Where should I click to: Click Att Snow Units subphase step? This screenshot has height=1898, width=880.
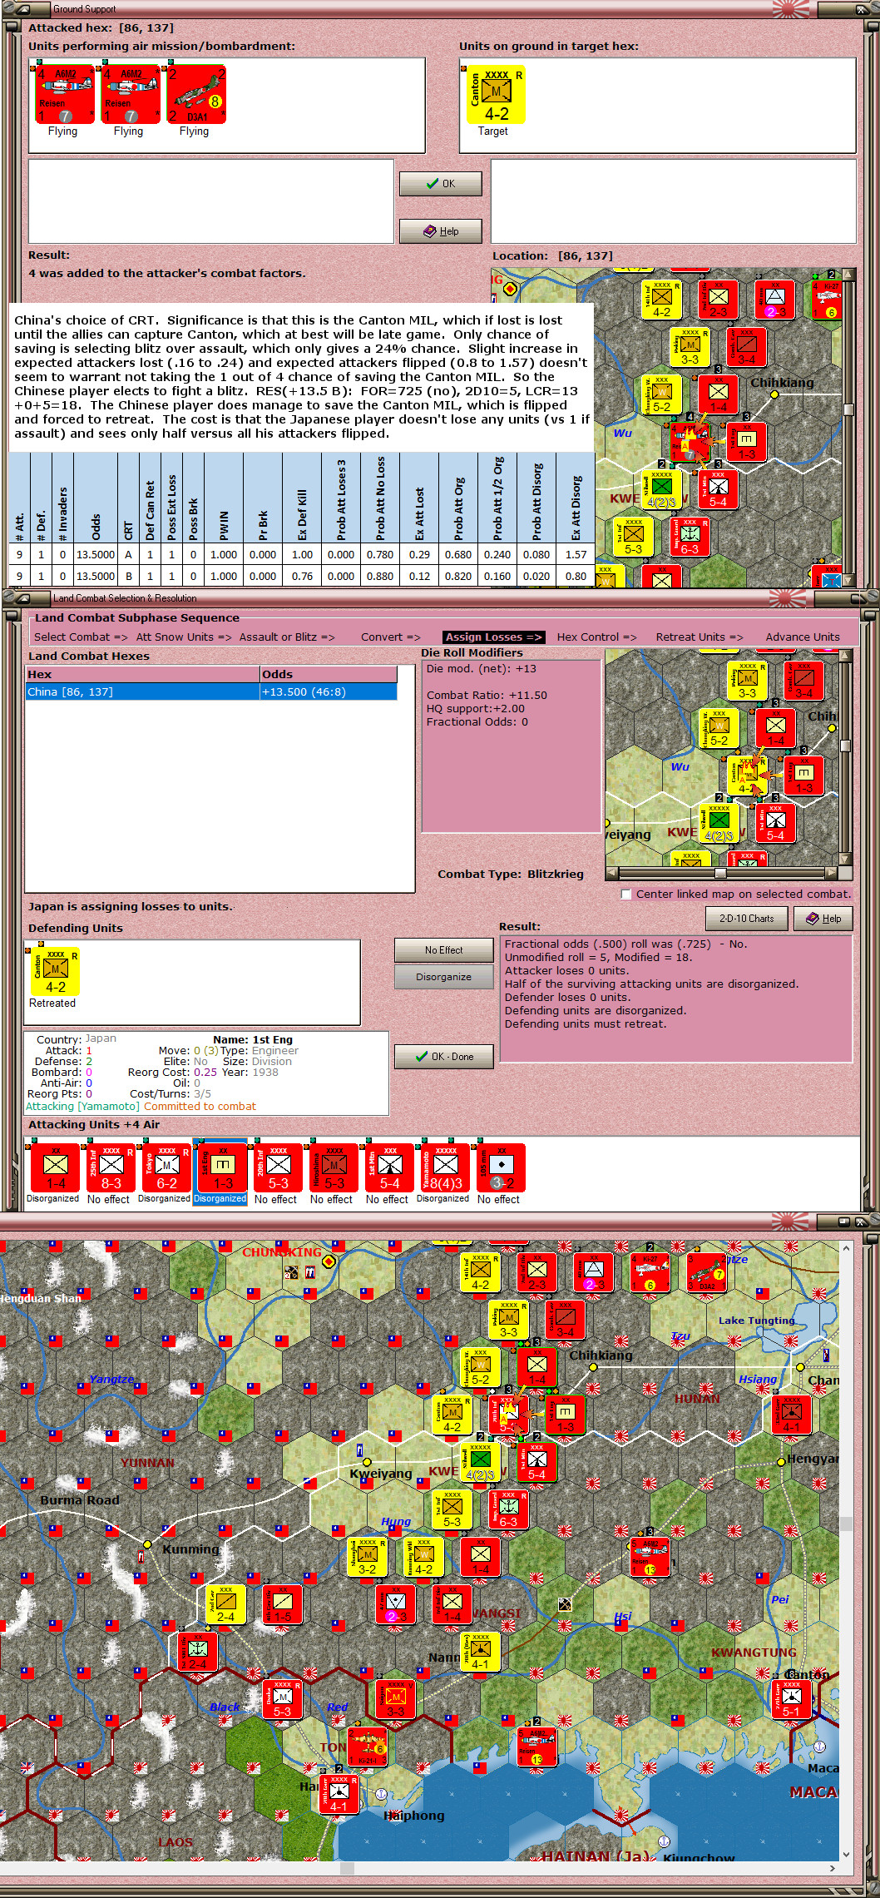click(184, 637)
